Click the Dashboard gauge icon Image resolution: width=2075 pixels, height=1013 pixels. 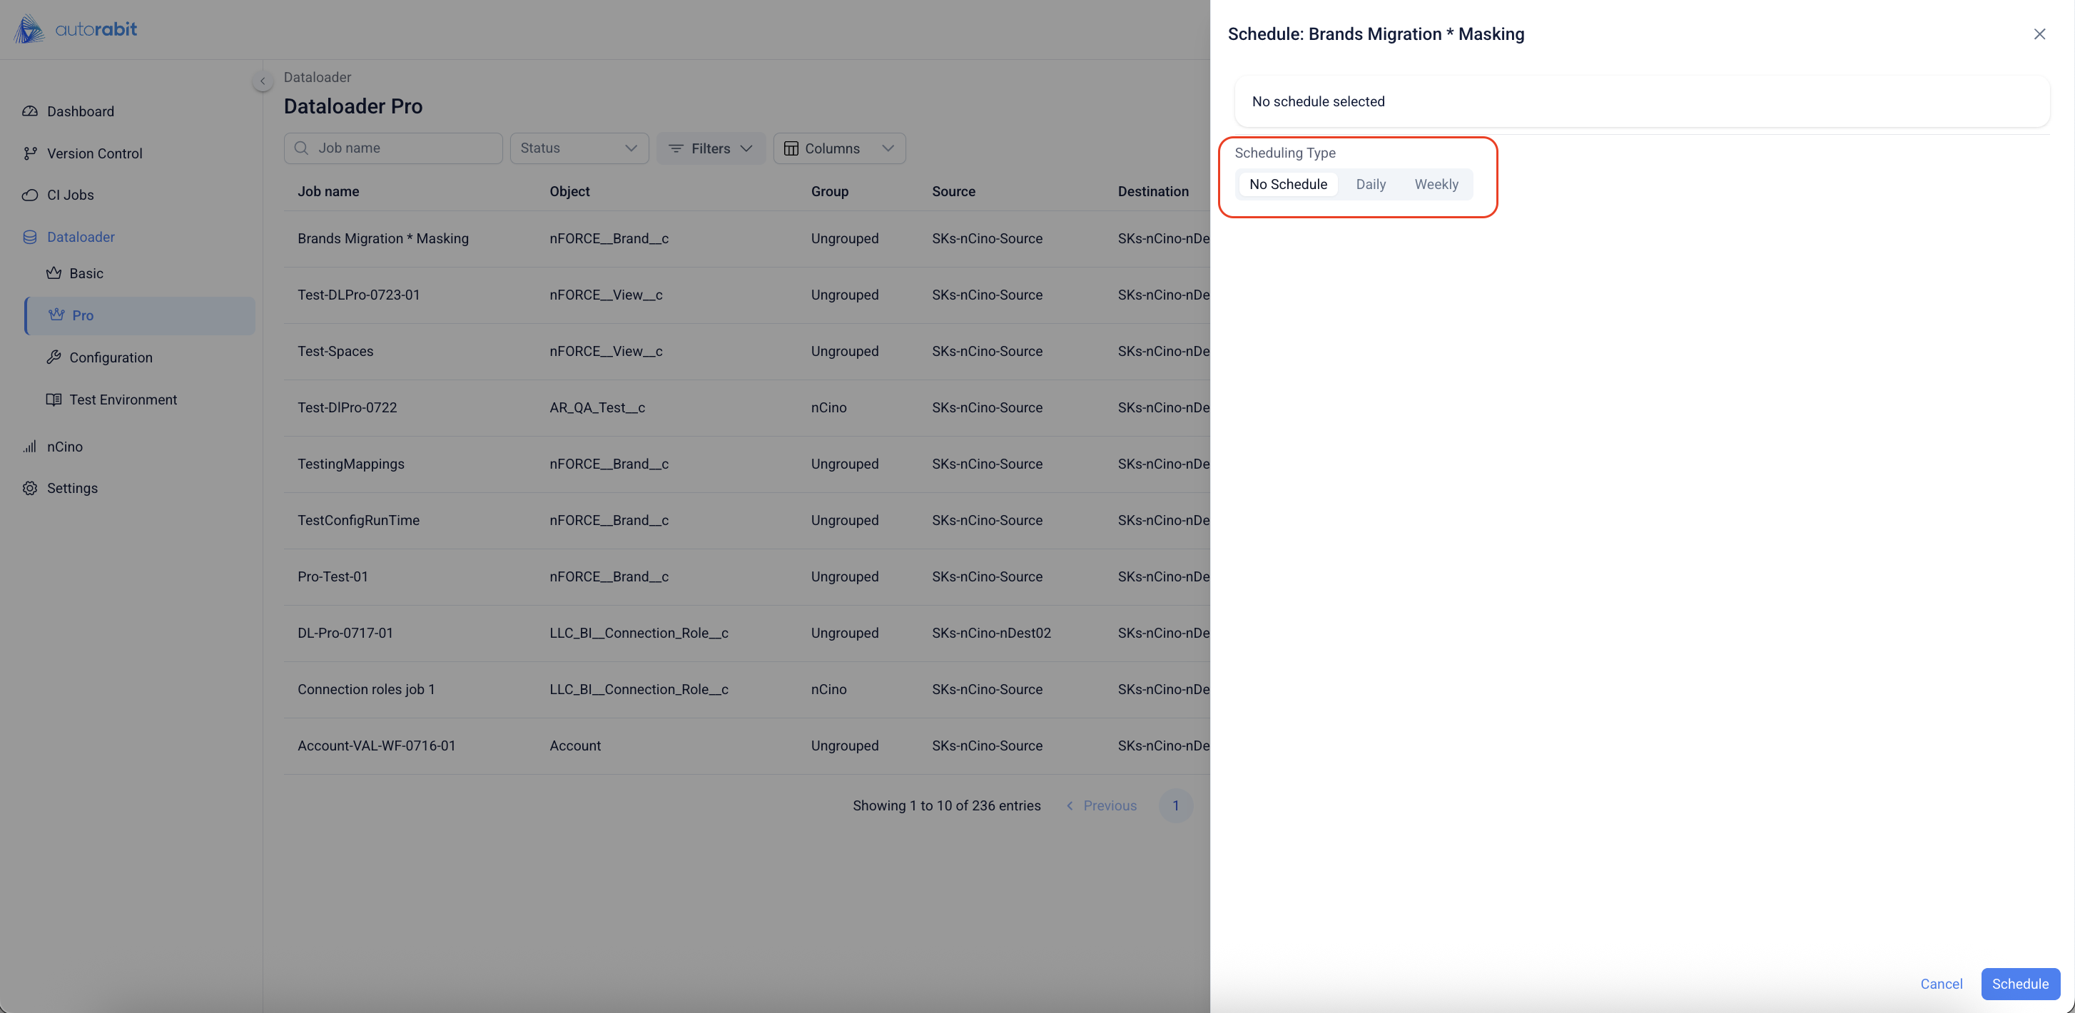pyautogui.click(x=30, y=111)
